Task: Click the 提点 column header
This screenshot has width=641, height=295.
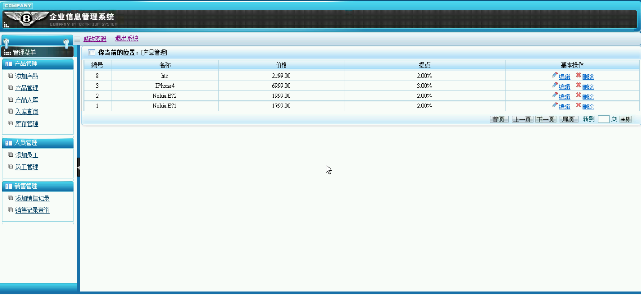Action: pos(425,65)
